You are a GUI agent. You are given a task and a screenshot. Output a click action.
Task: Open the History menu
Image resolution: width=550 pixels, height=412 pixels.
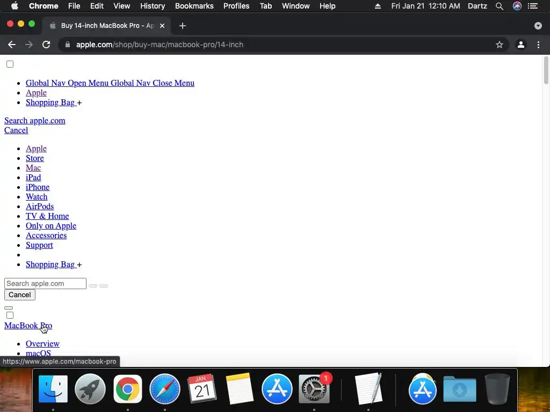tap(153, 6)
